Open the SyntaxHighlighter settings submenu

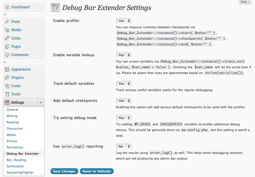tap(20, 172)
